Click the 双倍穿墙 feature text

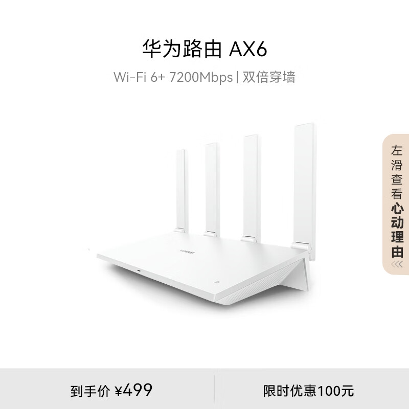coord(269,78)
